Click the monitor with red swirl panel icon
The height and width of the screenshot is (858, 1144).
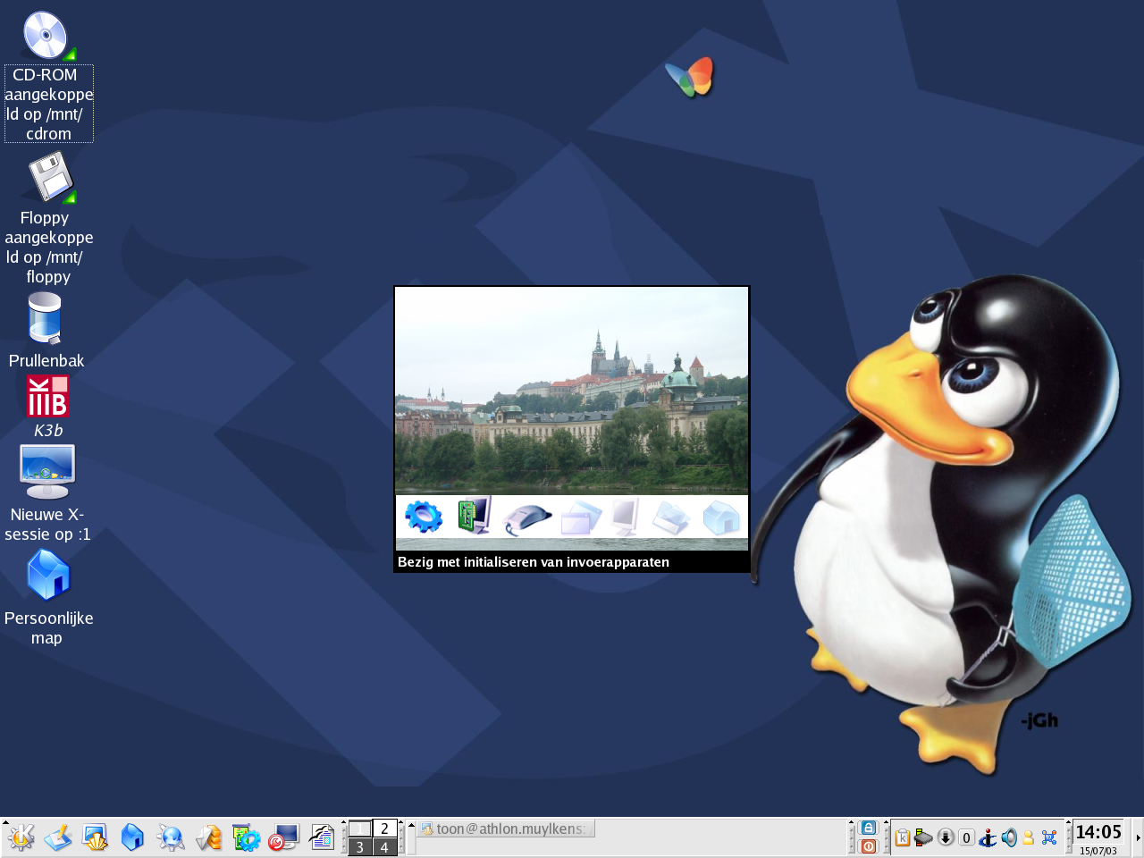tap(283, 837)
